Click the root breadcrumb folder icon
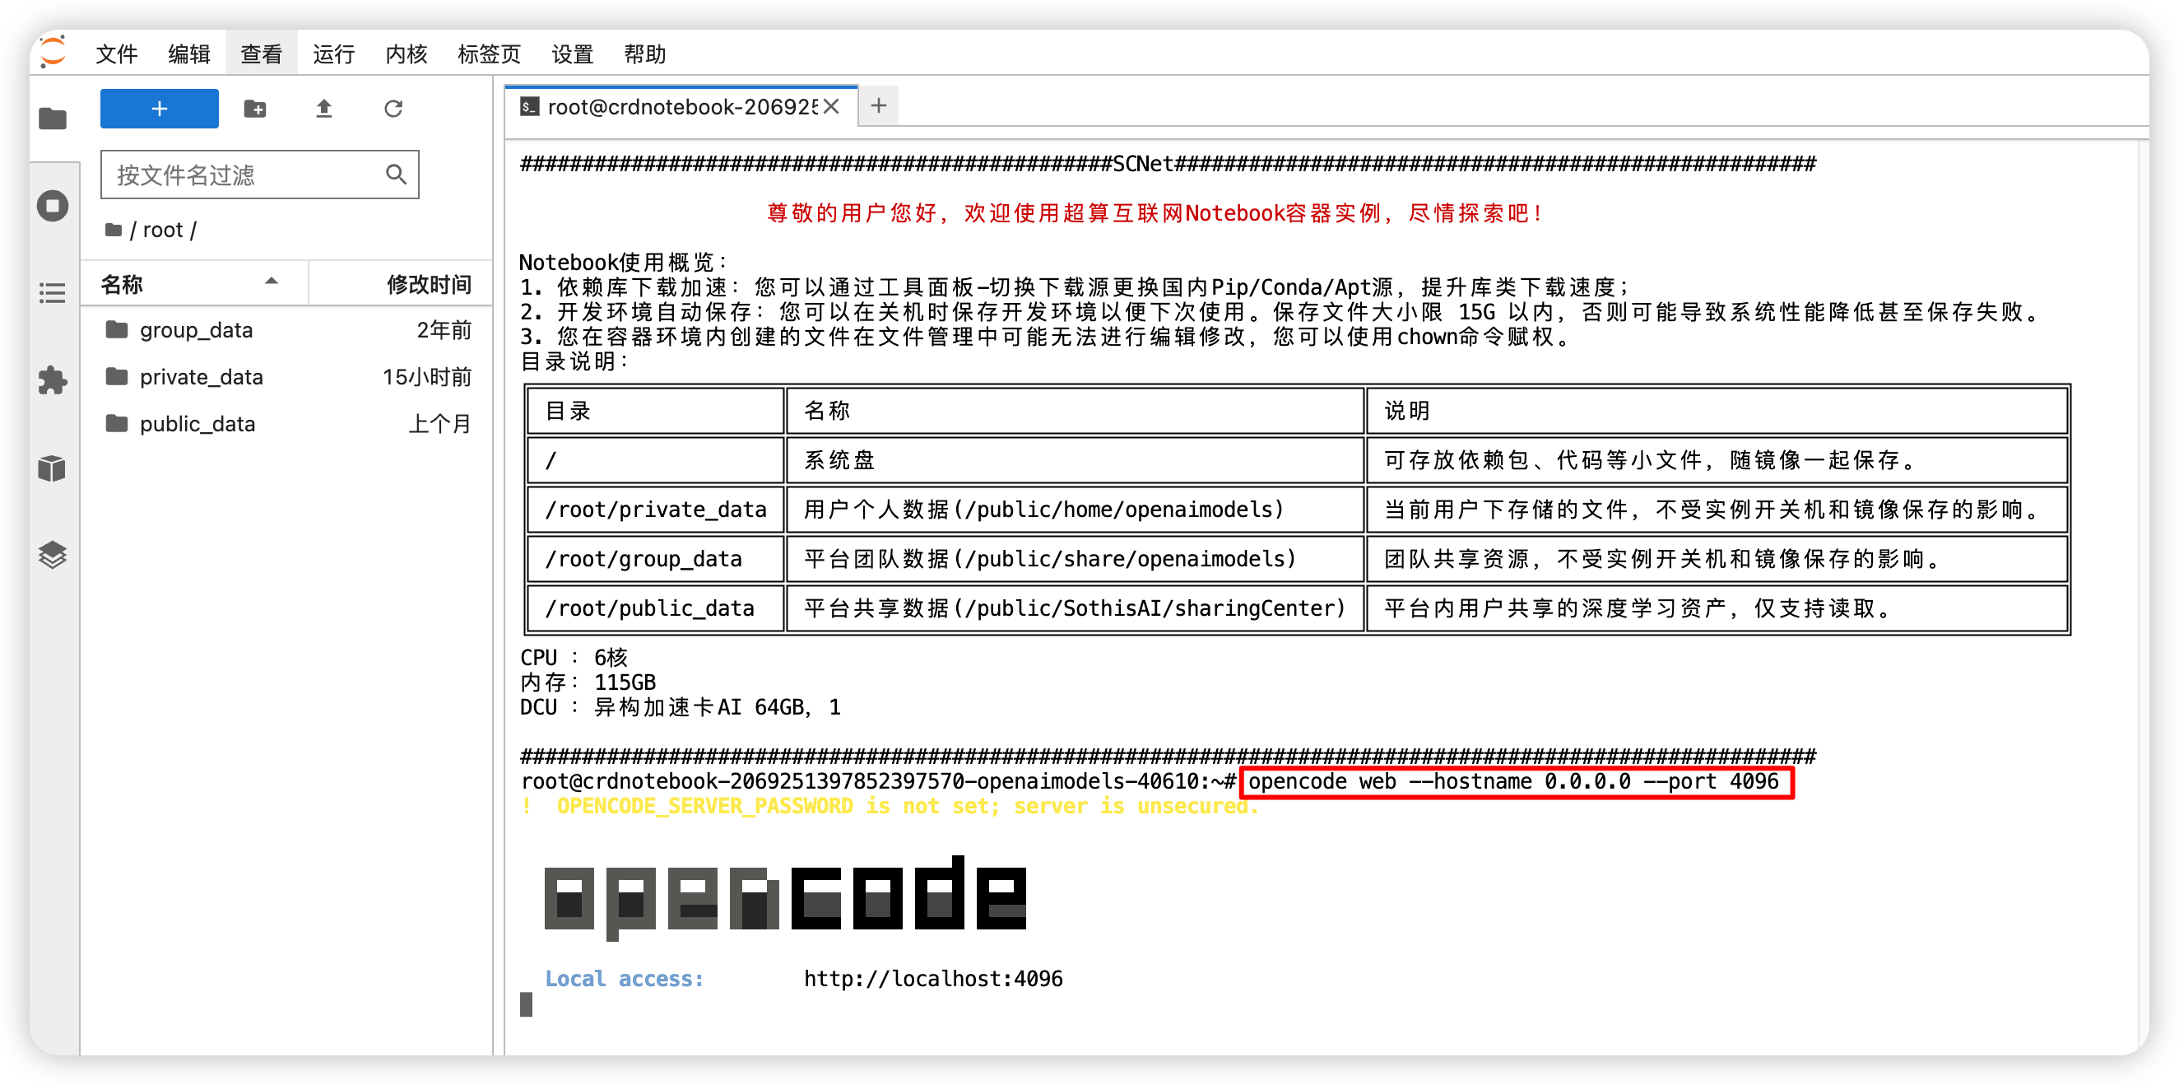2179x1085 pixels. click(x=114, y=231)
